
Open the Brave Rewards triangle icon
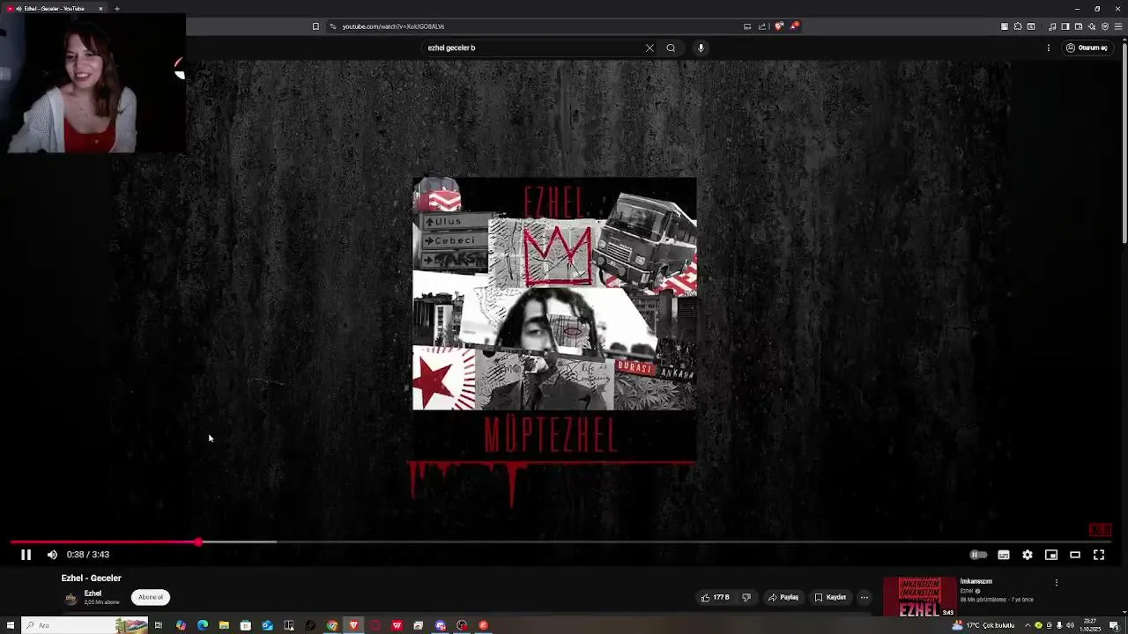(794, 26)
